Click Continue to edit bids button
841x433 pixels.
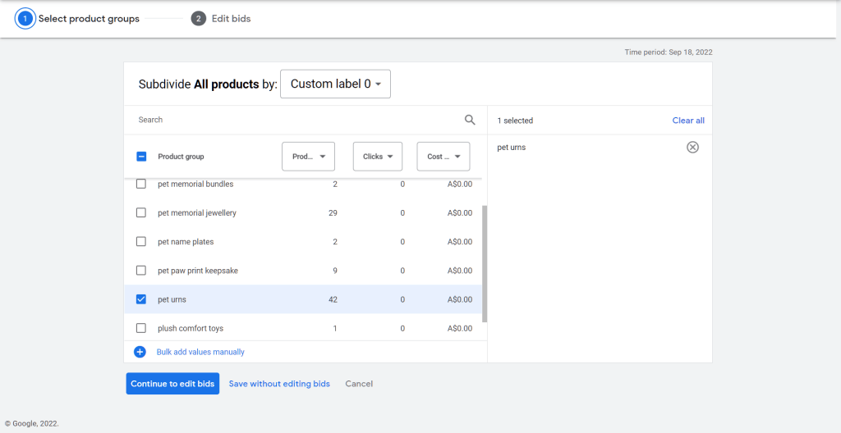[x=172, y=384]
